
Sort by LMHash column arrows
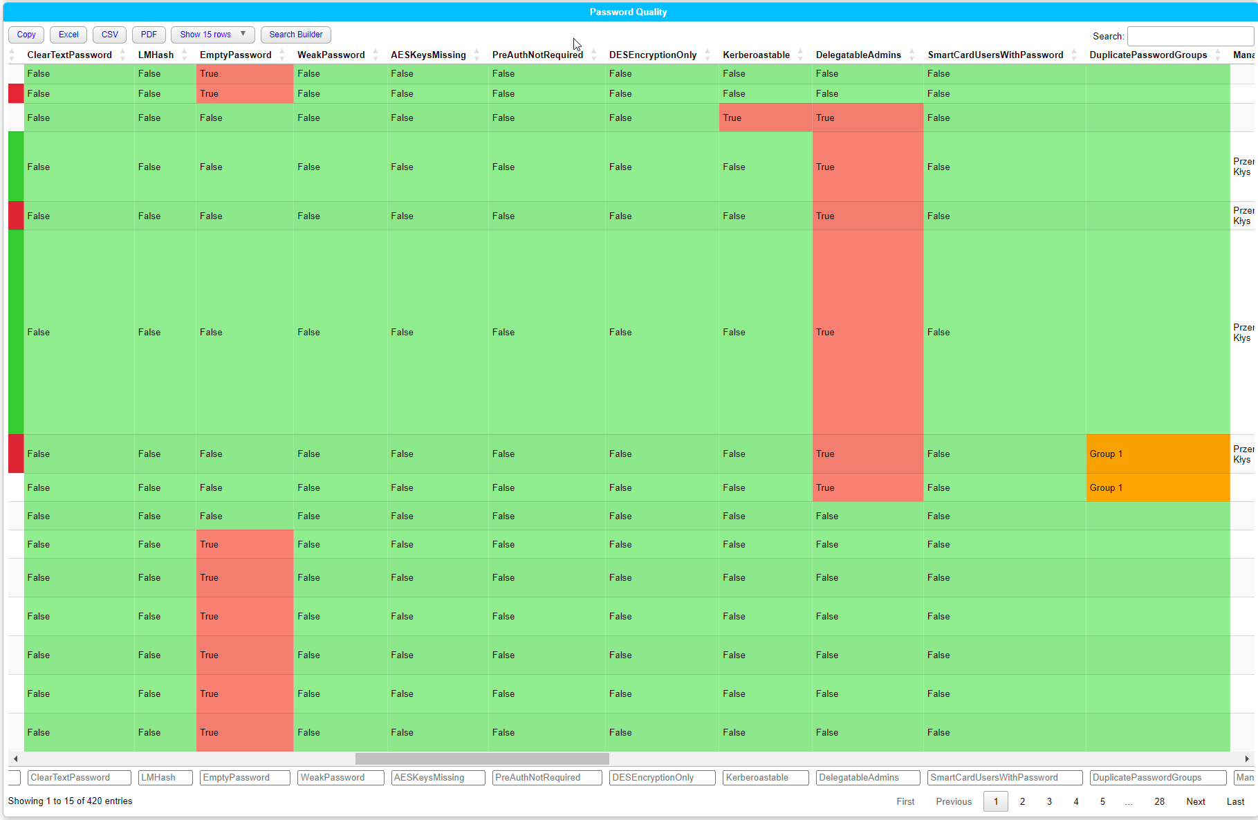pyautogui.click(x=184, y=55)
